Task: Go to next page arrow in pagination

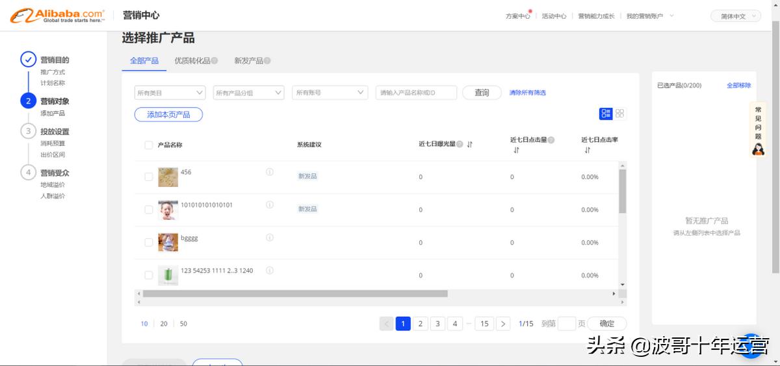Action: point(503,323)
